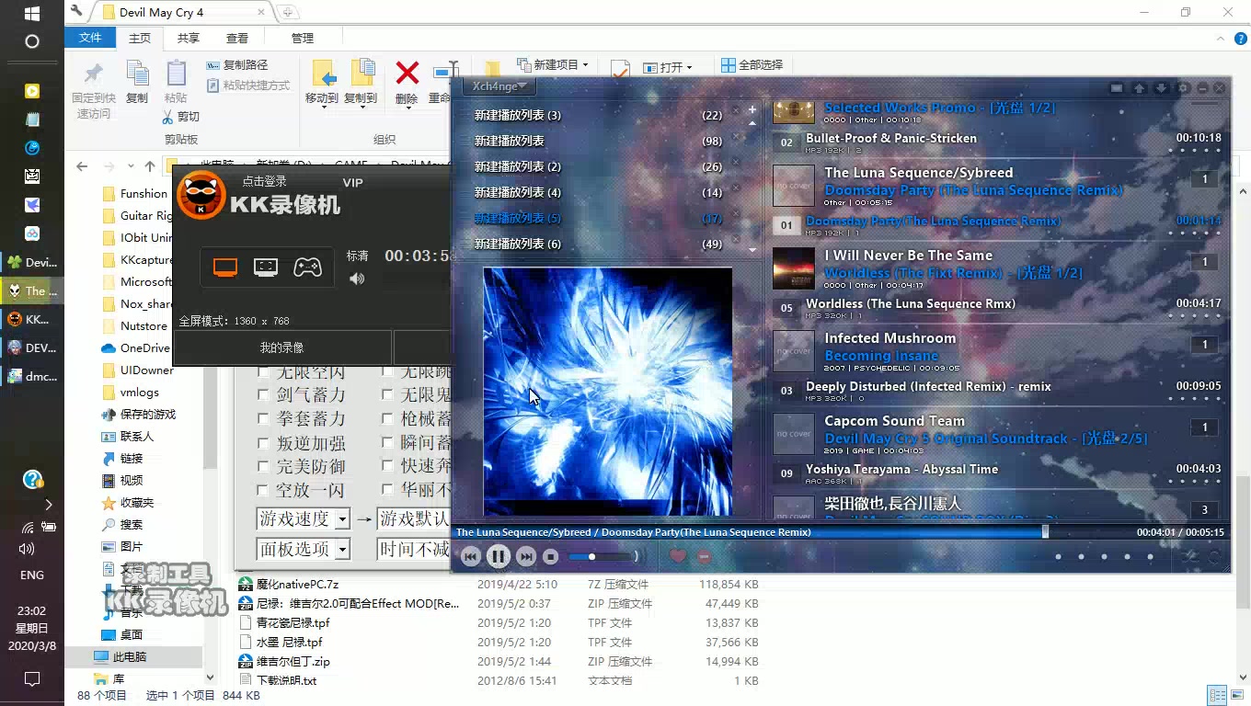Viewport: 1251px width, 706px height.
Task: Select region recording mode icon in KK recorder
Action: (x=266, y=268)
